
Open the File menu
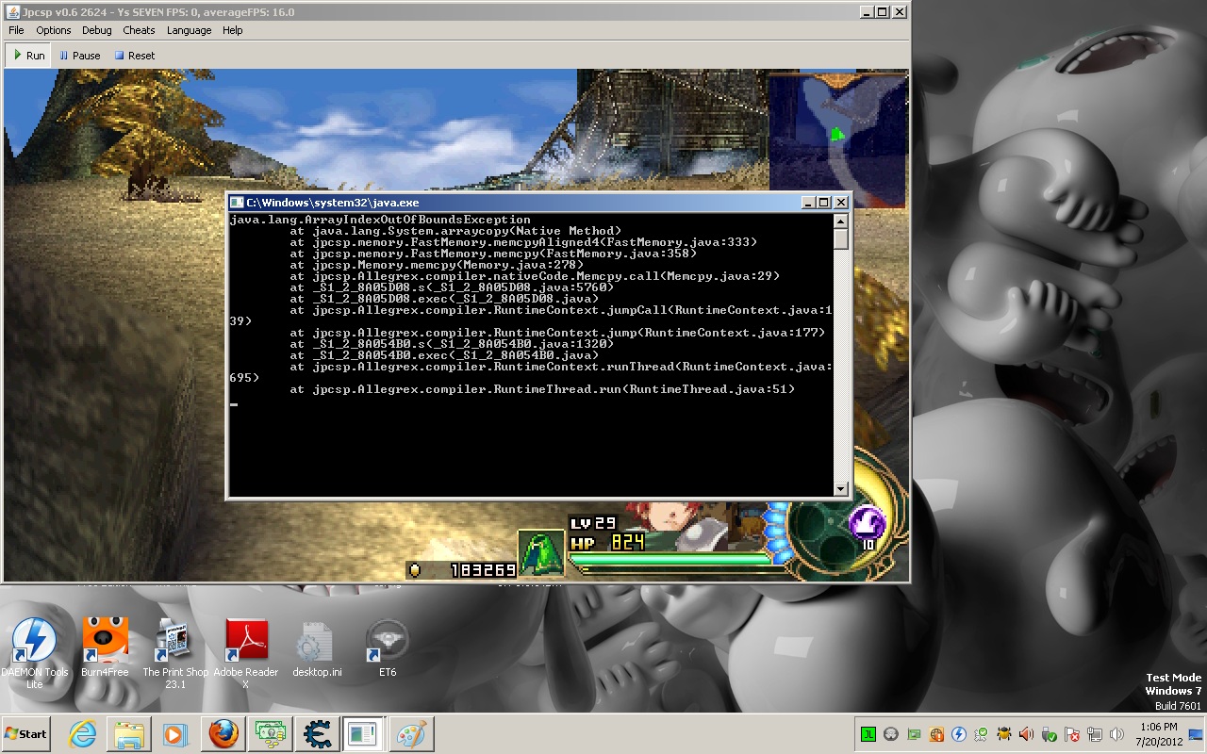(x=16, y=30)
